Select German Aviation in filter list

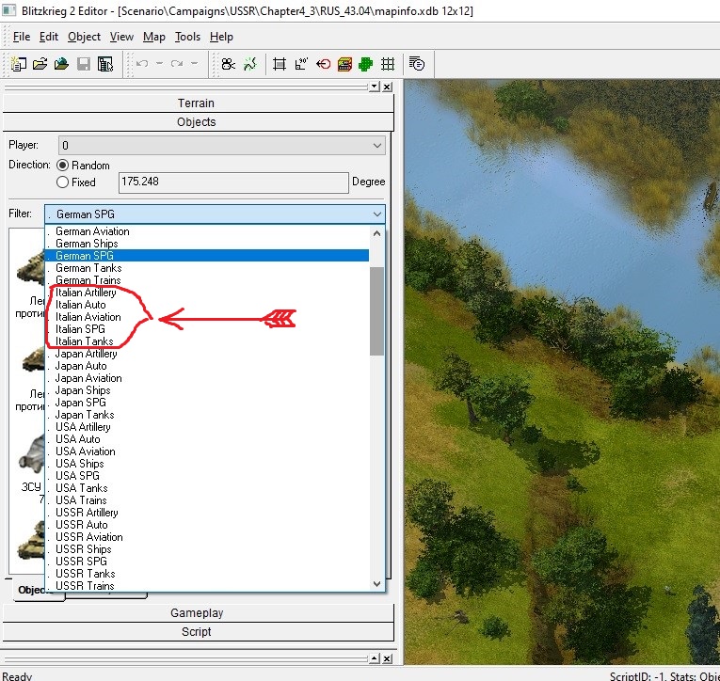207,231
